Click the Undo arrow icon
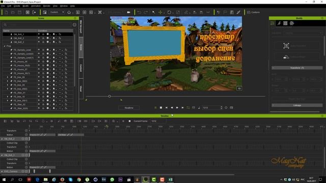 139,12
